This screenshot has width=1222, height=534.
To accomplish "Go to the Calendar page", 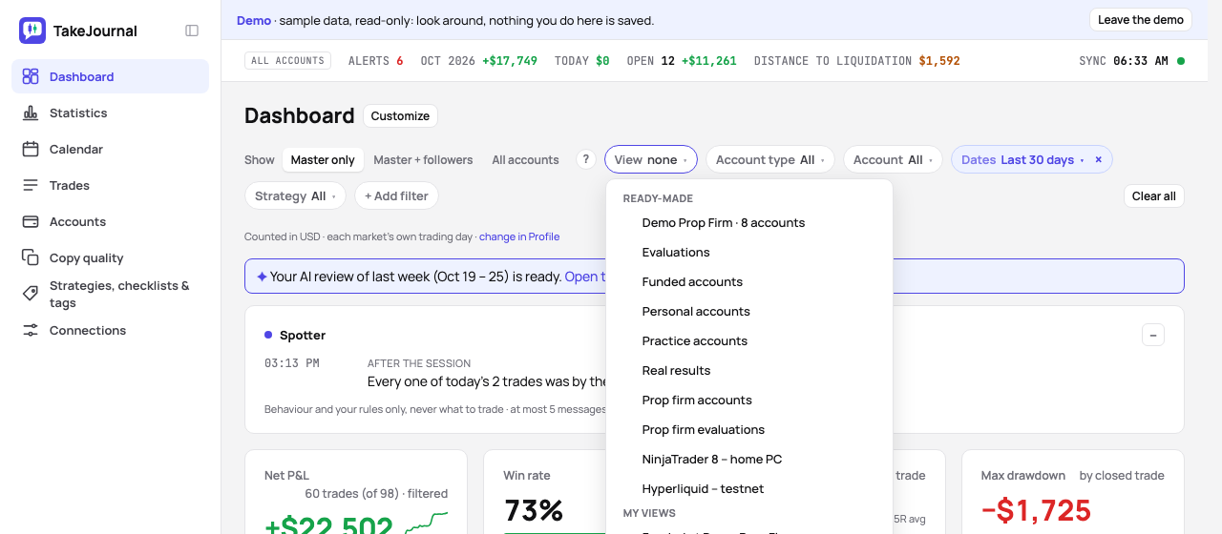I will click(110, 149).
